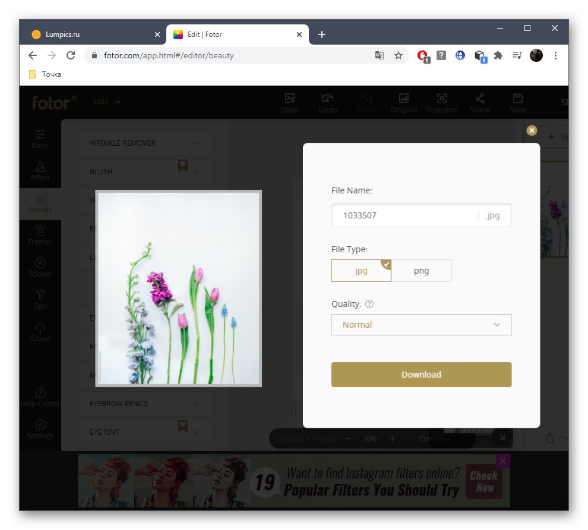This screenshot has width=588, height=530.
Task: Open the Effect panel on the left
Action: coord(40,171)
